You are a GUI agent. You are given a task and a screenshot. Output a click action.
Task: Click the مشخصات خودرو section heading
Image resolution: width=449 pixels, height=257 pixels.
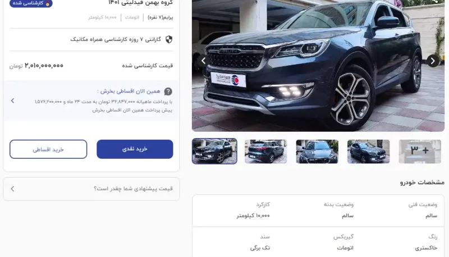[x=422, y=182]
